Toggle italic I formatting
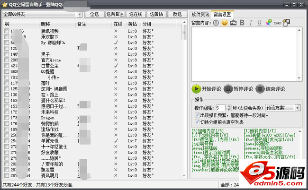308x190 pixels. click(251, 23)
